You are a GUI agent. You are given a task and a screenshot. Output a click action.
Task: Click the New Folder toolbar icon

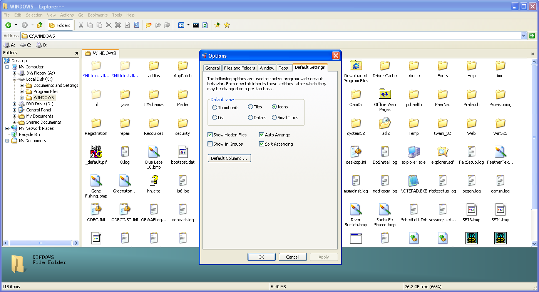coord(148,25)
